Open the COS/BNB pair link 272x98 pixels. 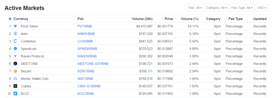(x=85, y=41)
